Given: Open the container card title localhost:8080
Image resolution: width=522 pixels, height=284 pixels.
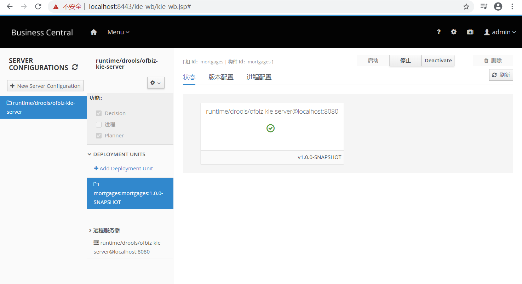Looking at the screenshot, I should point(272,112).
